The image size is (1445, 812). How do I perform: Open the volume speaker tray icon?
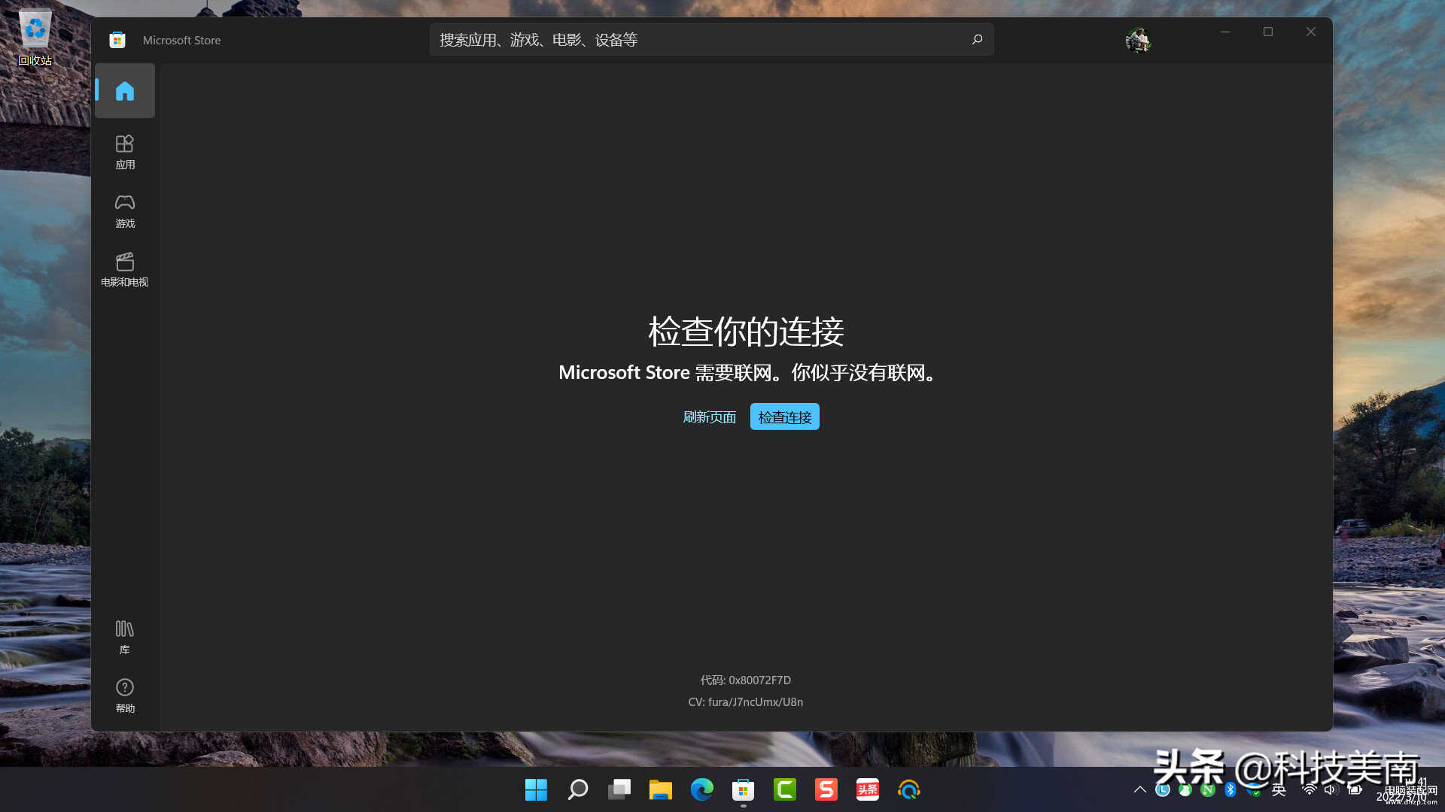coord(1331,789)
